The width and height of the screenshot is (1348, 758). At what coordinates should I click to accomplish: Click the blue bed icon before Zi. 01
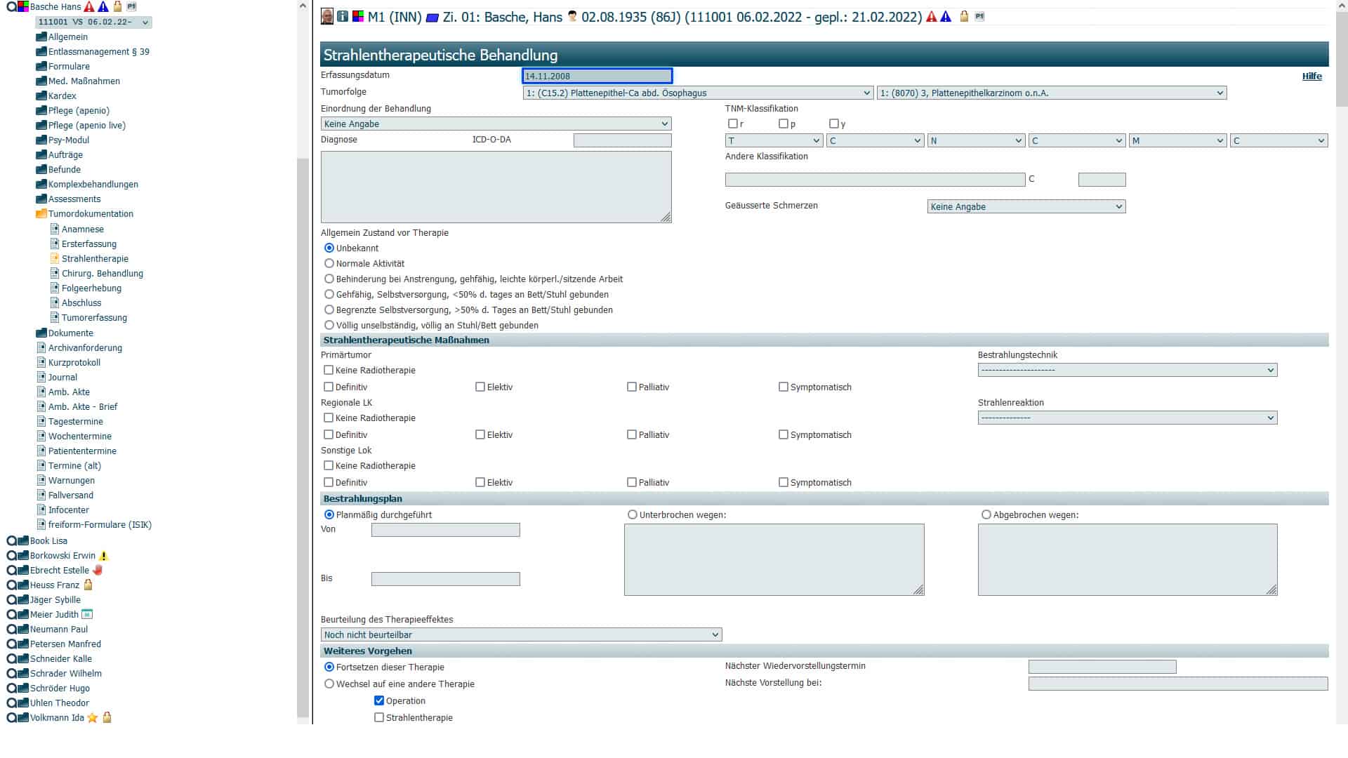coord(432,17)
